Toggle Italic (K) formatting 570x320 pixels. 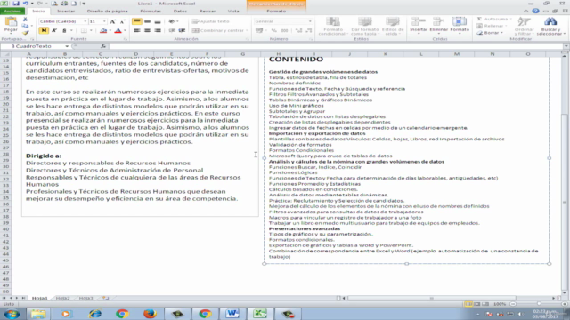[x=53, y=31]
